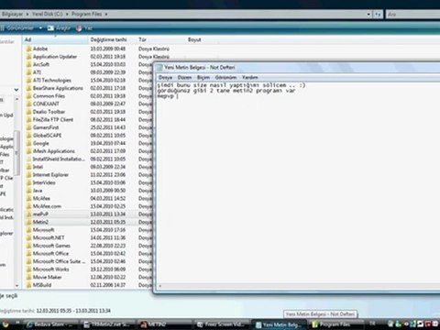Screen dimensions: 440x330
Task: Select the FileZilla FTP Client folder icon
Action: click(28, 119)
